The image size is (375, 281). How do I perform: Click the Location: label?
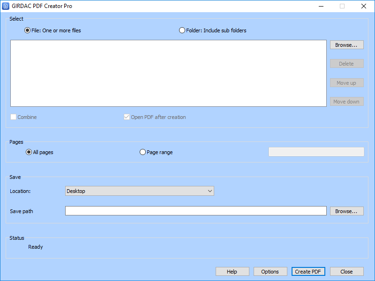click(x=20, y=191)
